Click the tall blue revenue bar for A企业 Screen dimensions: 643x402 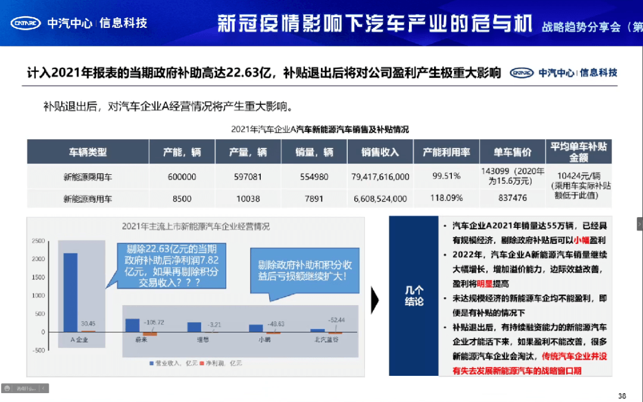pos(70,293)
